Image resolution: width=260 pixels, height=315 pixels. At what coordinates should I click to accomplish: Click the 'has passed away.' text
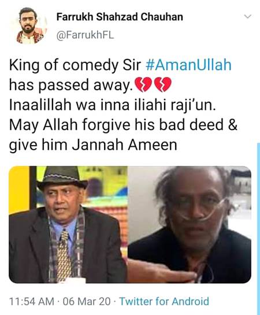(71, 85)
